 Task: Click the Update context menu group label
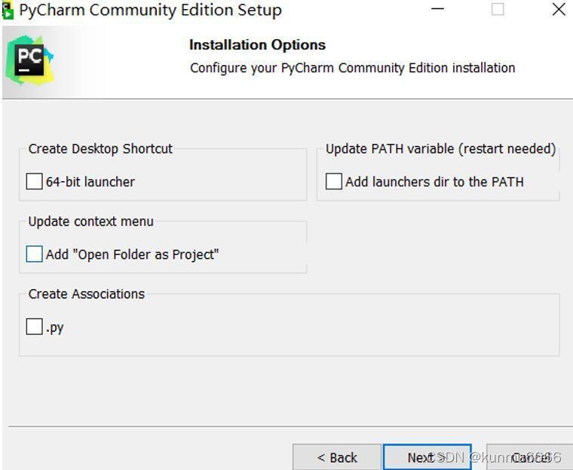pos(91,222)
